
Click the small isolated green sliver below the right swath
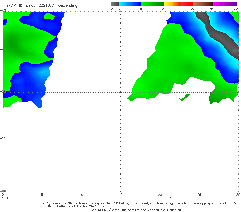coord(185,98)
